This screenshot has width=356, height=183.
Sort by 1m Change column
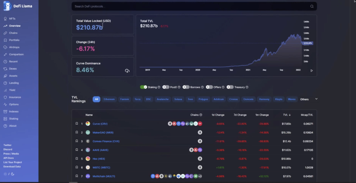pyautogui.click(x=262, y=115)
